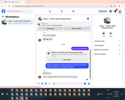Click the blue house still available message

(67, 66)
